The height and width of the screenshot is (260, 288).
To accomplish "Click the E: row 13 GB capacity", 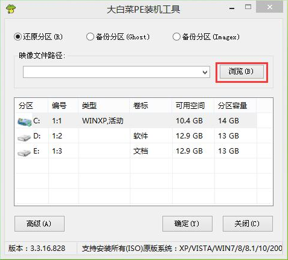I will [x=229, y=151].
